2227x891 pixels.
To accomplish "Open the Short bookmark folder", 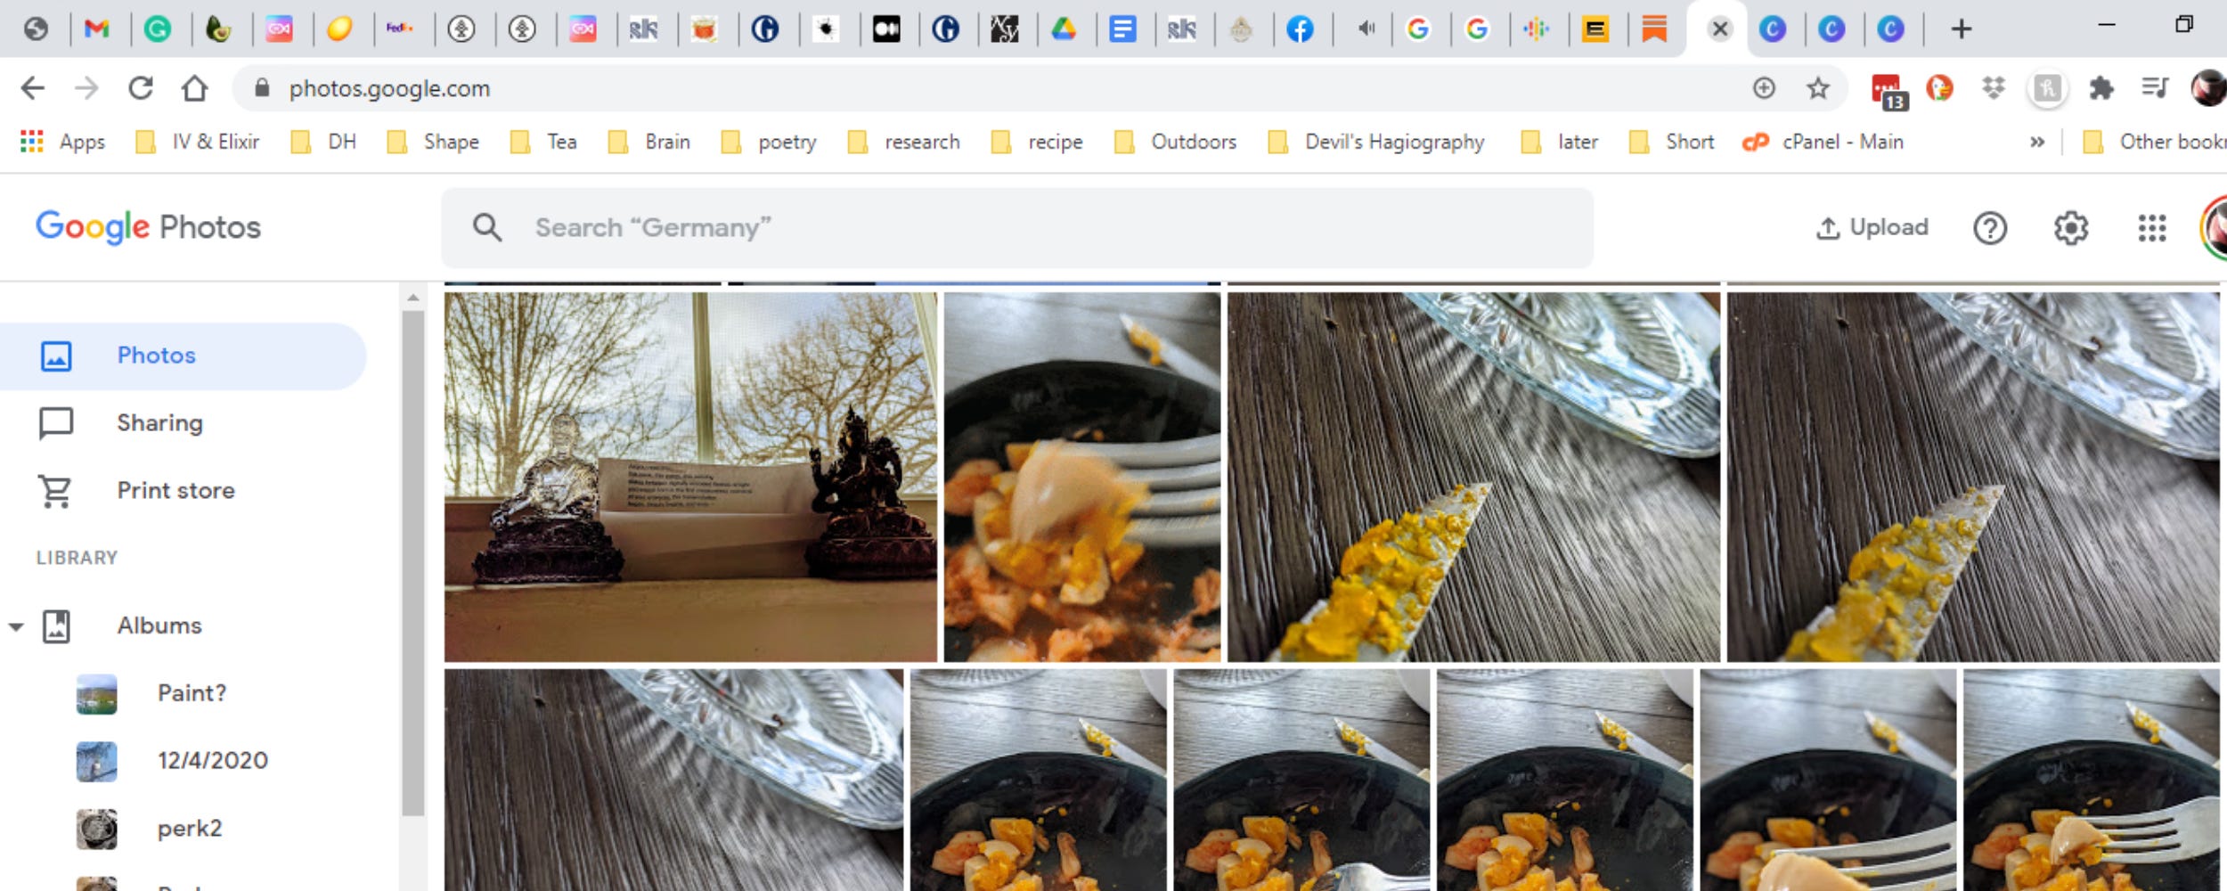I will (x=1671, y=142).
